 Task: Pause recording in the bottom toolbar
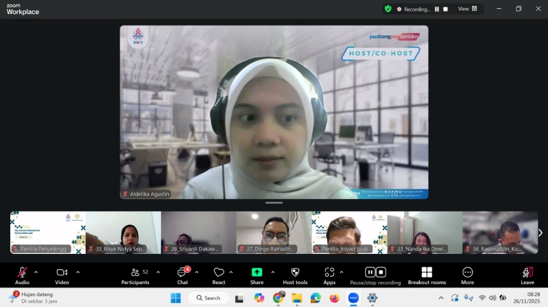click(x=370, y=272)
